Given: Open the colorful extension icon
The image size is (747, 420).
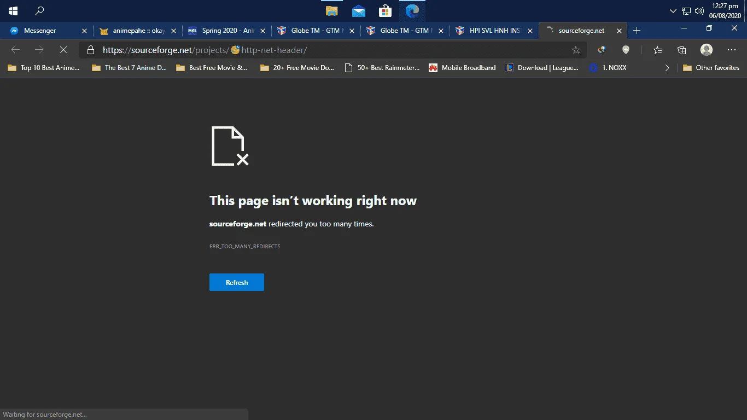Looking at the screenshot, I should click(x=602, y=50).
